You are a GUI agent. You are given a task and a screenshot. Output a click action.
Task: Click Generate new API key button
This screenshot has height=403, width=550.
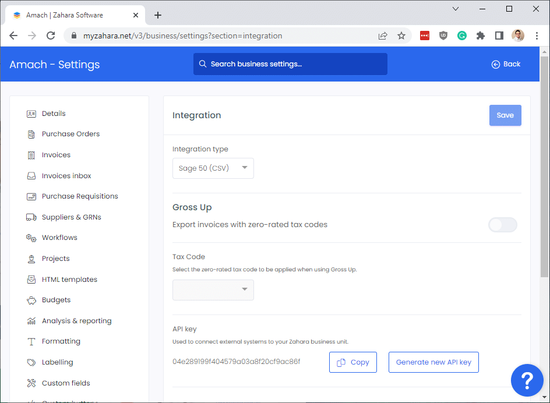[x=433, y=362]
